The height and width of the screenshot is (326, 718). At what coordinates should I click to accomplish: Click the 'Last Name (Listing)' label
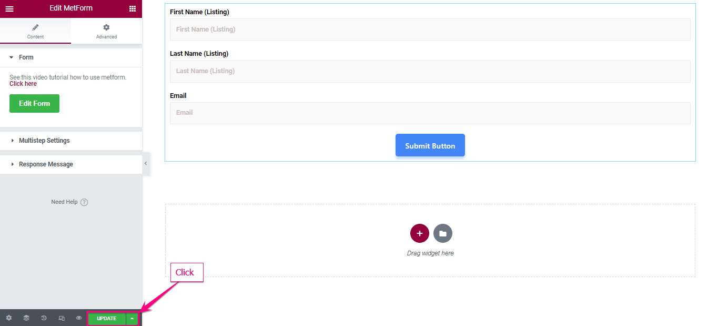(199, 54)
